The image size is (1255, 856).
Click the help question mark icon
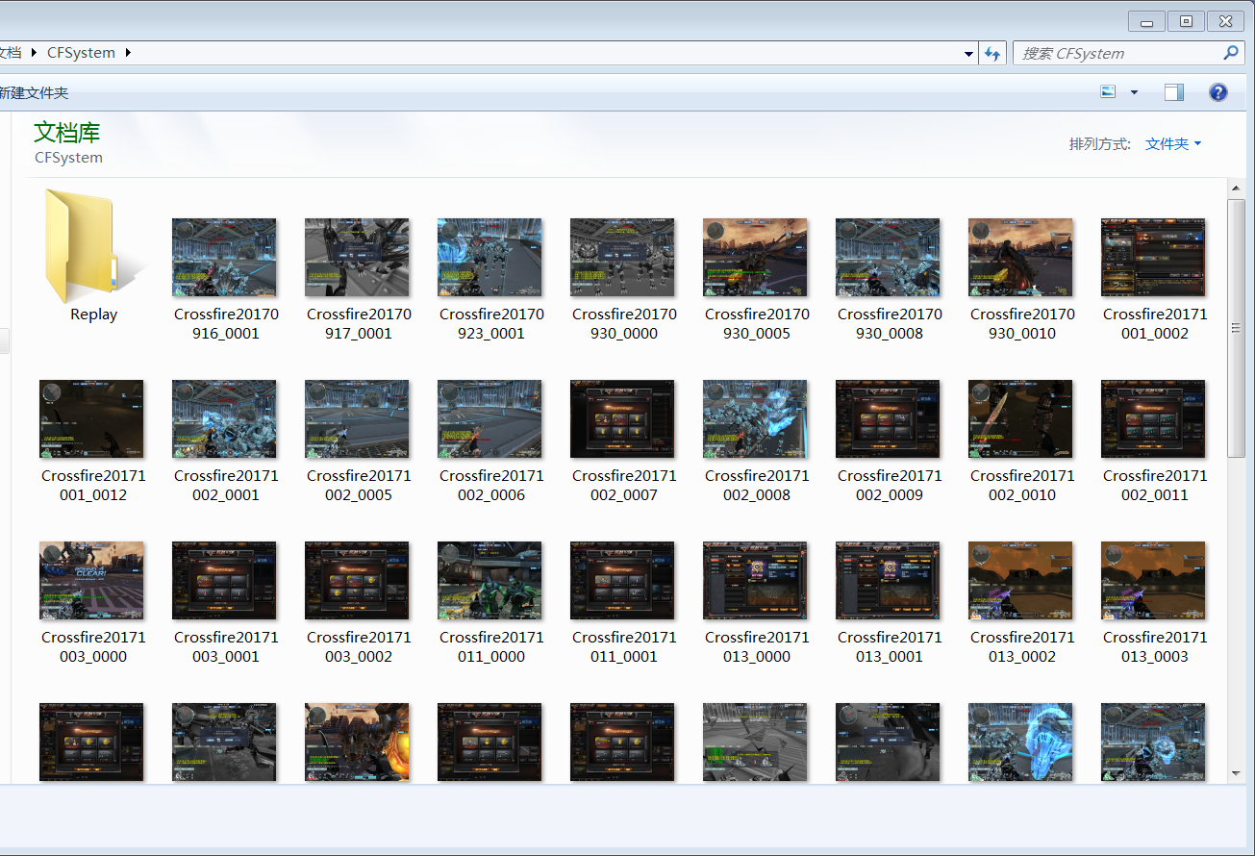click(1217, 92)
